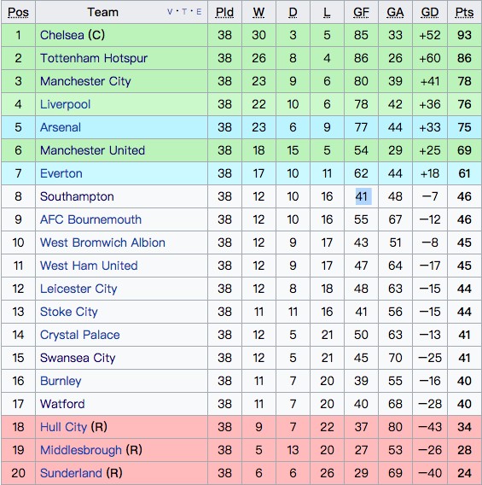
Task: Click the E edit-template link
Action: (199, 12)
